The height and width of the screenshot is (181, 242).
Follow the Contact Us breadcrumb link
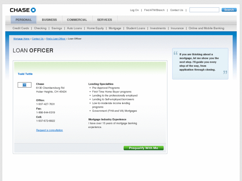coord(38,39)
